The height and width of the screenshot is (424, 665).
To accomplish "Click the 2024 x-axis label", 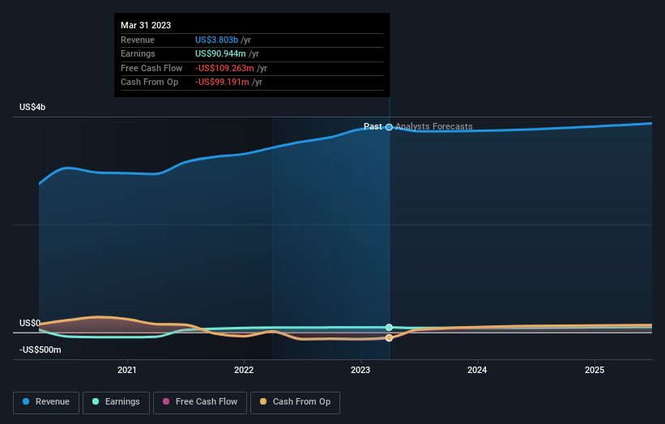I will point(477,370).
